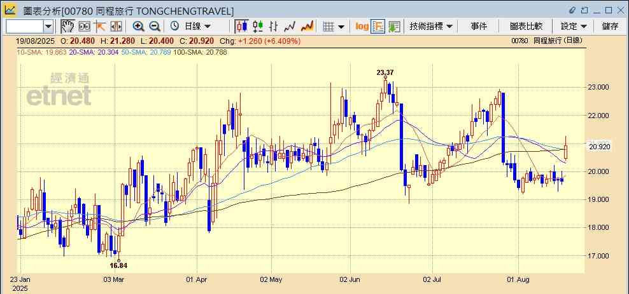Viewport: 629px width, 294px height.
Task: Click the binoculars view icon
Action: coord(84,27)
